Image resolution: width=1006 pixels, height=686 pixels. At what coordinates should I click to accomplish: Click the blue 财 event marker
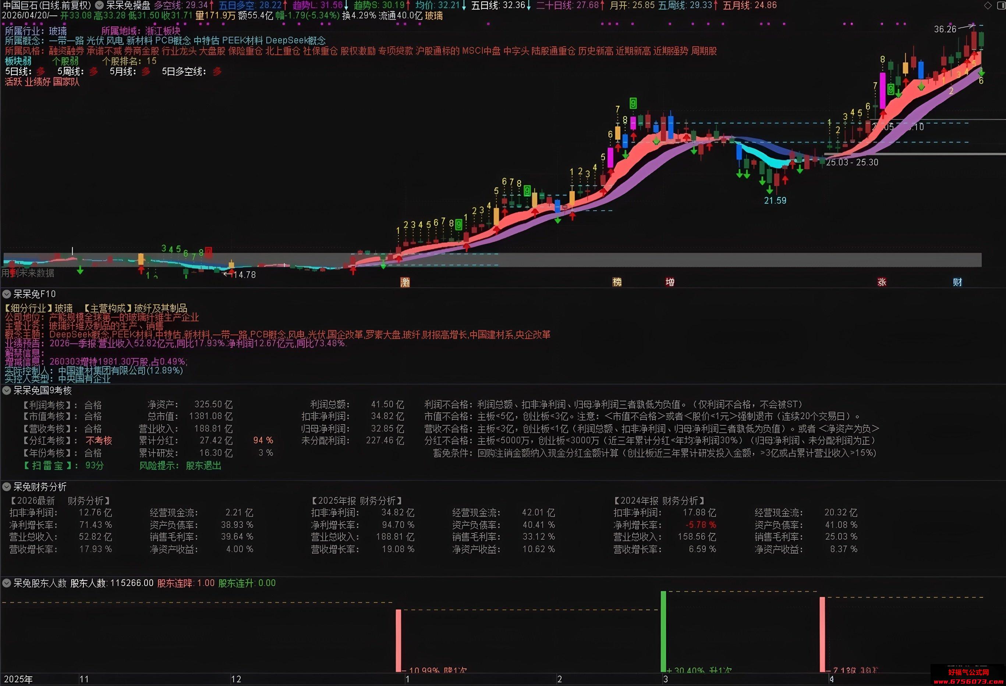pyautogui.click(x=957, y=282)
